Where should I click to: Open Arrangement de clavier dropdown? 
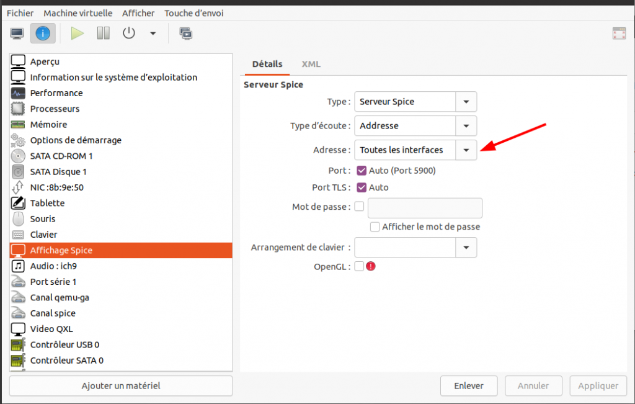tap(415, 248)
